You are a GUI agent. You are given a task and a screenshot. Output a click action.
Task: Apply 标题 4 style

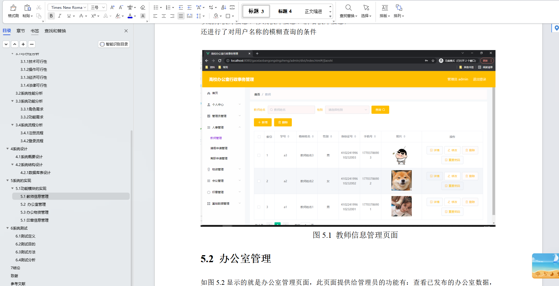tap(285, 11)
